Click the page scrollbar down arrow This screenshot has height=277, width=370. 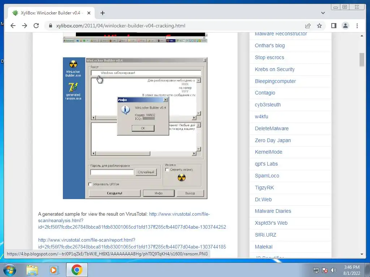(362, 254)
